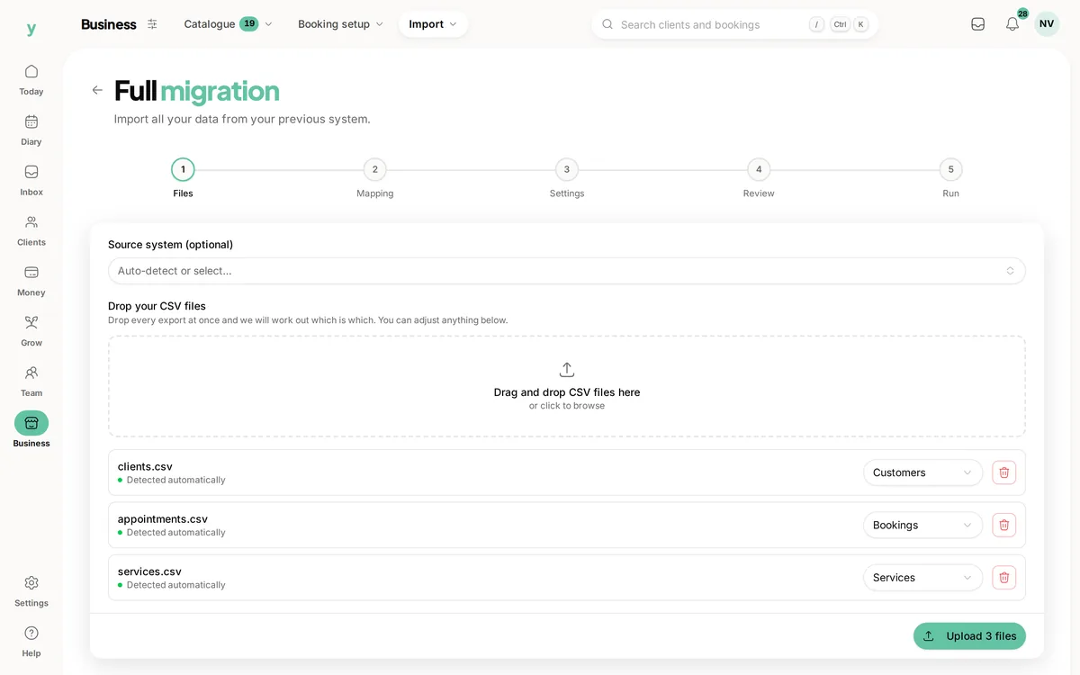Open the Diary calendar

(x=31, y=130)
